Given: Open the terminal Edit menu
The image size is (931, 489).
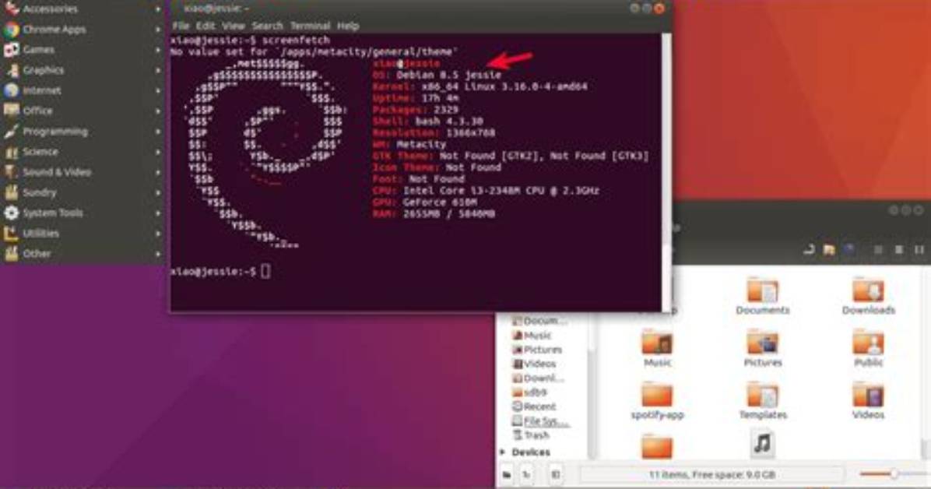Looking at the screenshot, I should (206, 26).
